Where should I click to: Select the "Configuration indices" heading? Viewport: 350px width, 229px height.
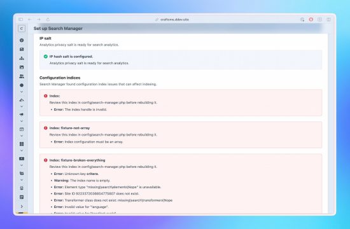tap(60, 78)
